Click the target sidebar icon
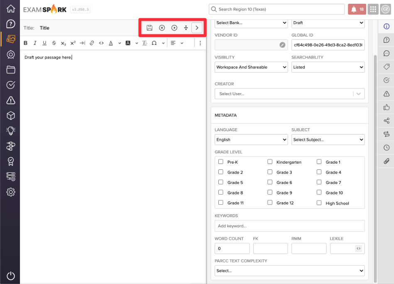Screen dimensions: 394x284 pyautogui.click(x=10, y=54)
